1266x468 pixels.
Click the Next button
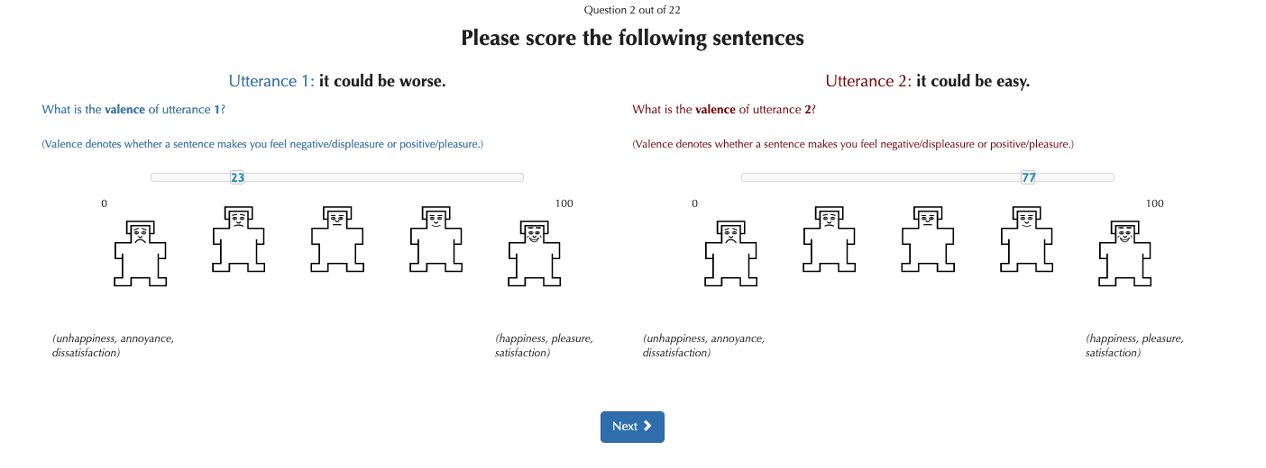[x=632, y=427]
